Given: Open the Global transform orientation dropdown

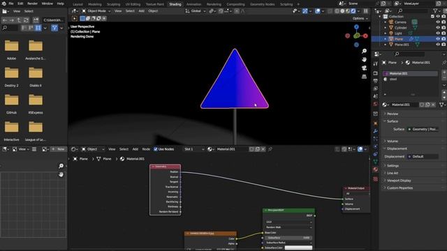Looking at the screenshot, I should [196, 11].
